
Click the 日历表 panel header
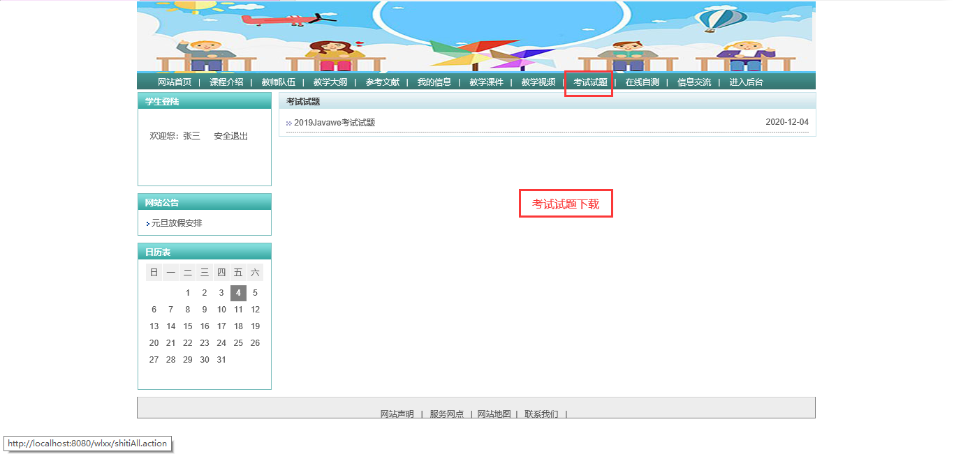(x=205, y=252)
